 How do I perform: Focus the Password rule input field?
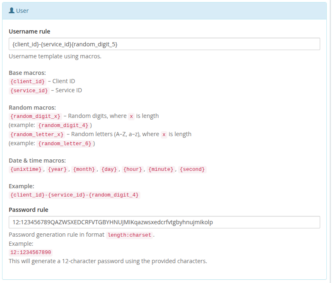[x=164, y=222]
